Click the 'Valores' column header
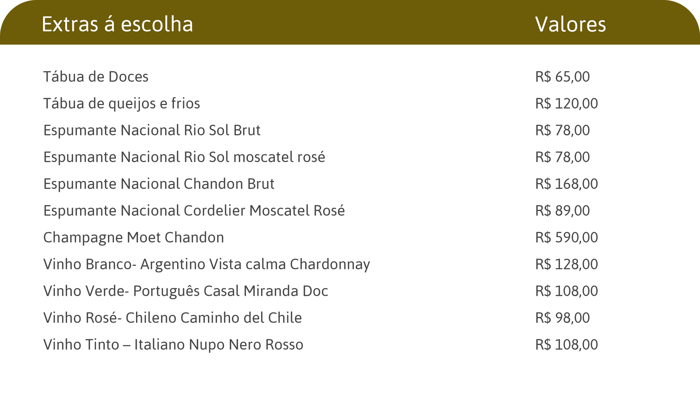 click(571, 24)
